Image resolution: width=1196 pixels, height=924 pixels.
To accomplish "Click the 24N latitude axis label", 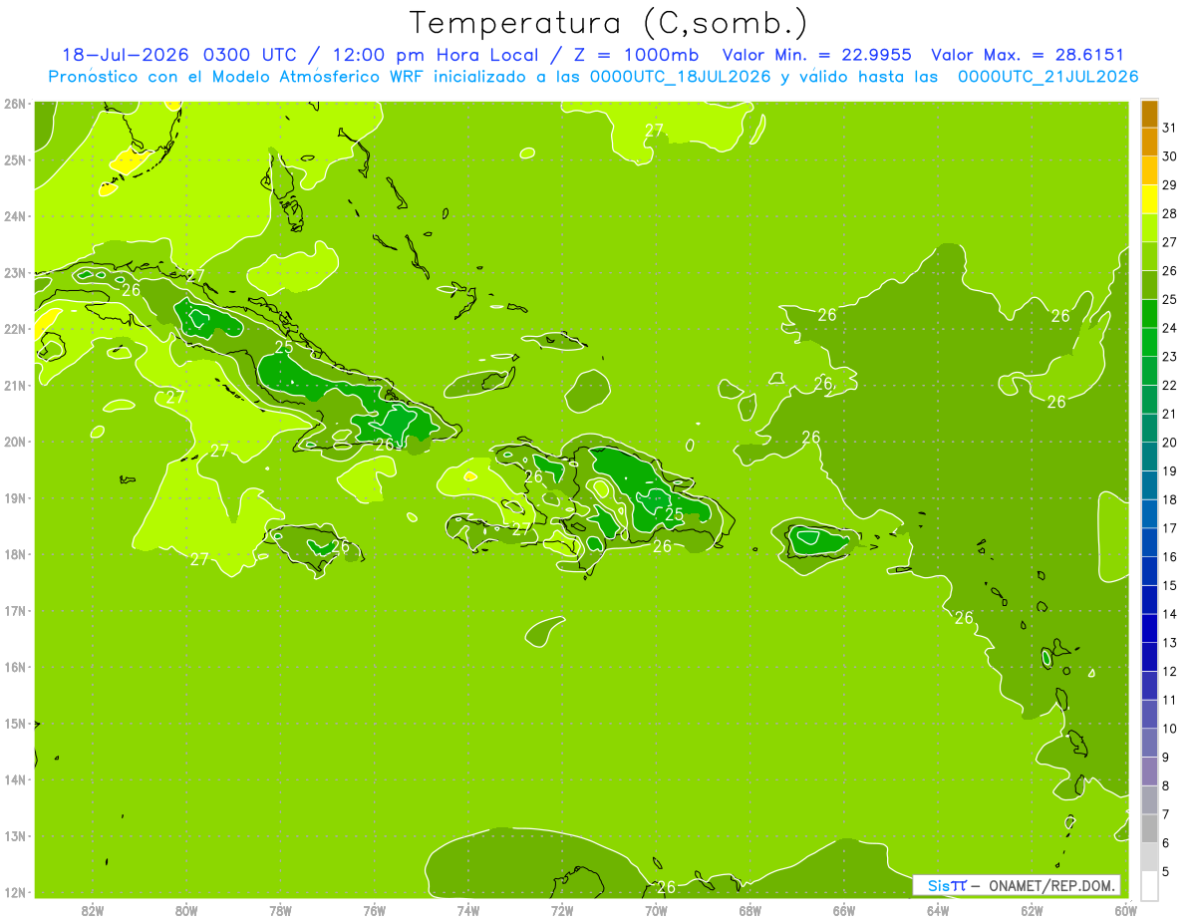I will click(14, 216).
